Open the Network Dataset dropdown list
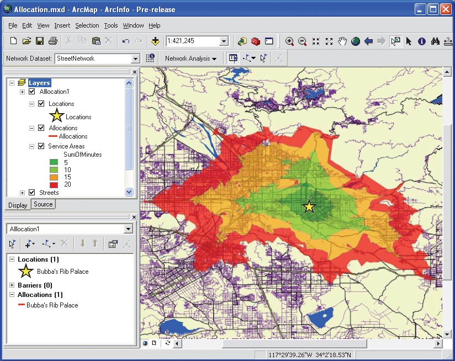The width and height of the screenshot is (455, 361). point(135,59)
